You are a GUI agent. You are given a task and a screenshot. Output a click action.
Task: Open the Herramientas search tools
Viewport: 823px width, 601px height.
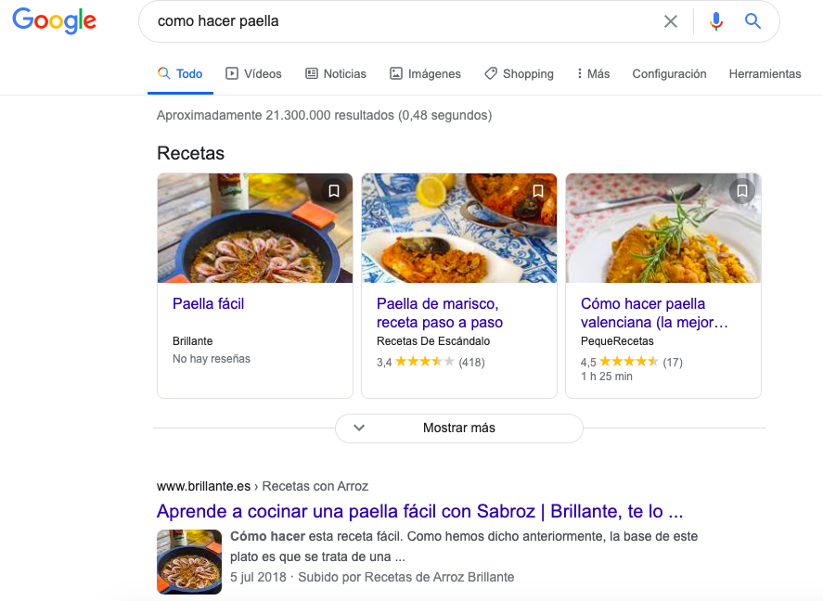point(765,74)
